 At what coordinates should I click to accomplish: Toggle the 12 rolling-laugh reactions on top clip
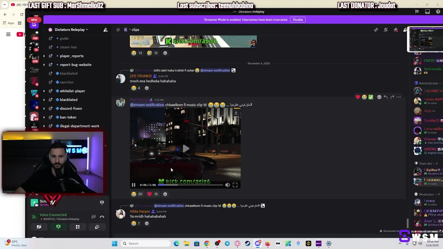(x=153, y=53)
